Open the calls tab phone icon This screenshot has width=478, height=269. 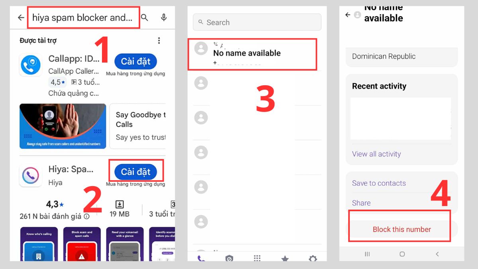pyautogui.click(x=201, y=259)
